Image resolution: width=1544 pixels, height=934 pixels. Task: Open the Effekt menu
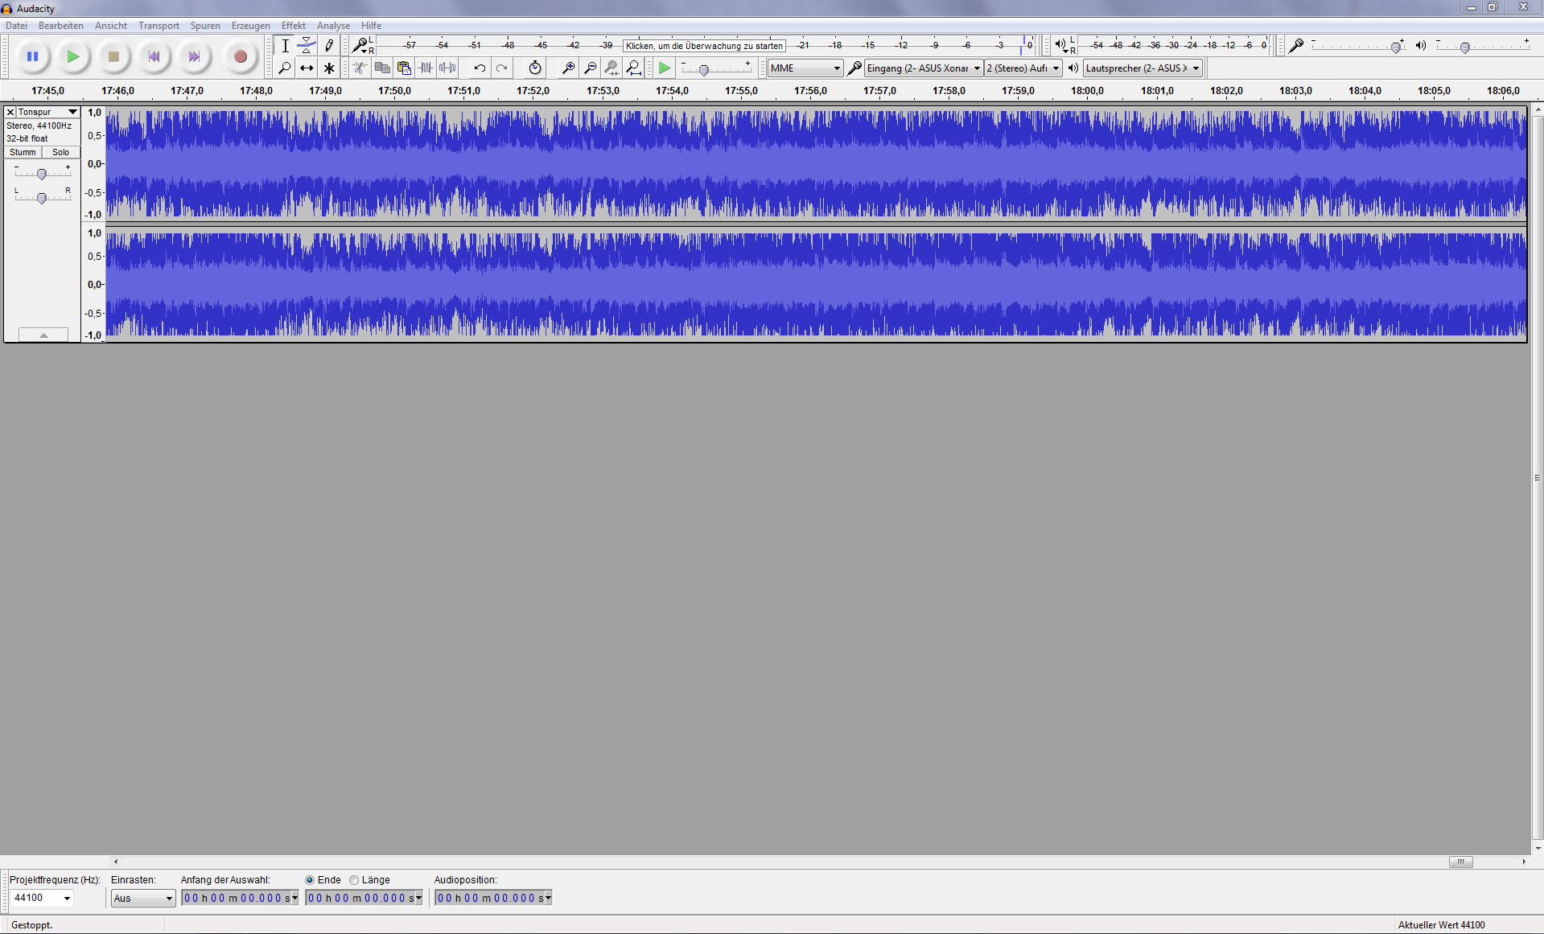coord(294,26)
